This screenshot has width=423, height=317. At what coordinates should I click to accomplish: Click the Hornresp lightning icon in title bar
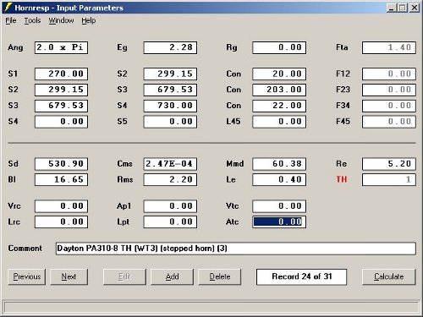point(8,8)
